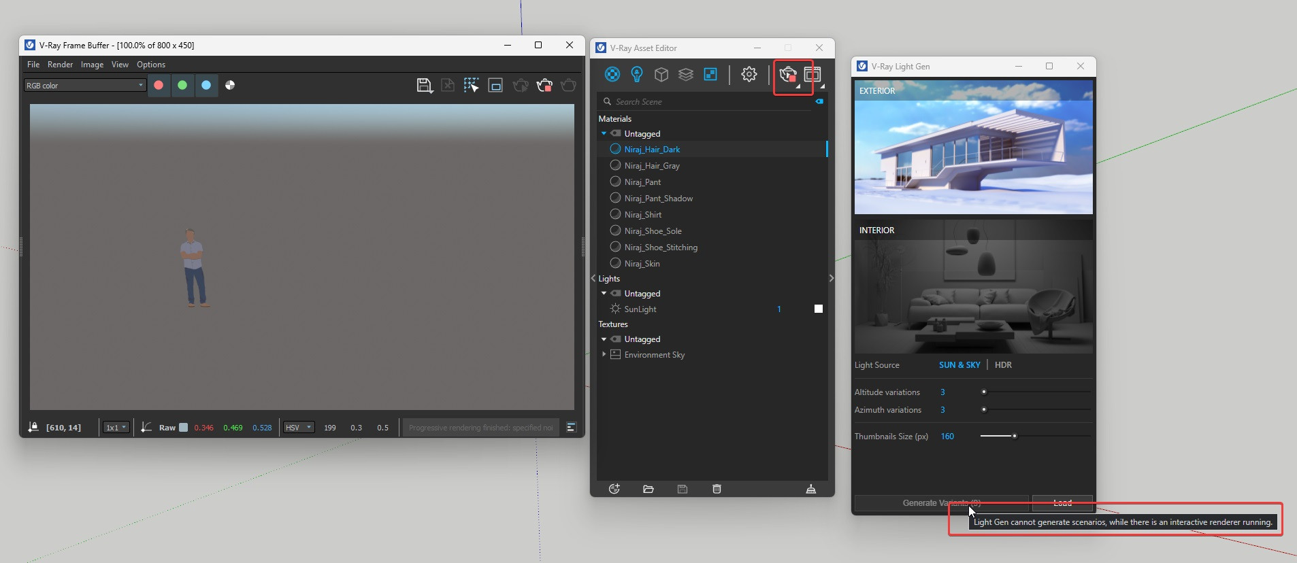This screenshot has width=1297, height=563.
Task: Toggle the side panel icon in status bar
Action: coord(572,427)
